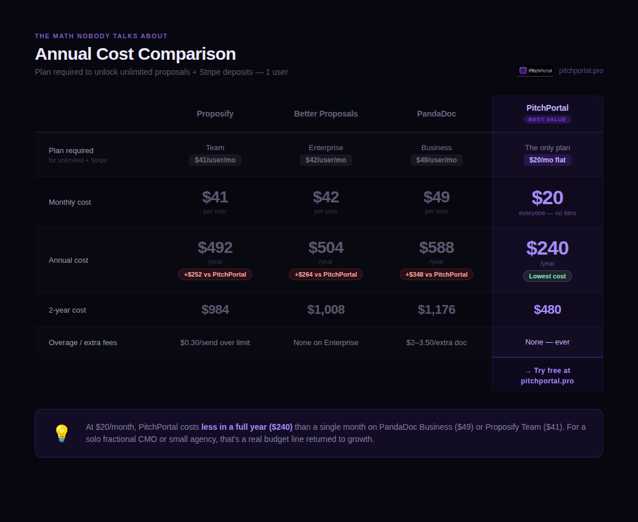Click the $20 monthly cost value
This screenshot has height=522, width=638.
click(x=548, y=198)
